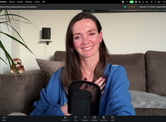Open Spotlight search in the menu bar
The width and height of the screenshot is (166, 122).
[155, 2]
